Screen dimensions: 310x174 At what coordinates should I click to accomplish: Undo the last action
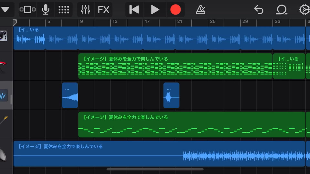(259, 9)
